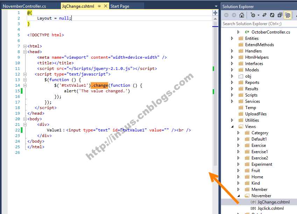Collapse the script block on line 12

[25, 74]
